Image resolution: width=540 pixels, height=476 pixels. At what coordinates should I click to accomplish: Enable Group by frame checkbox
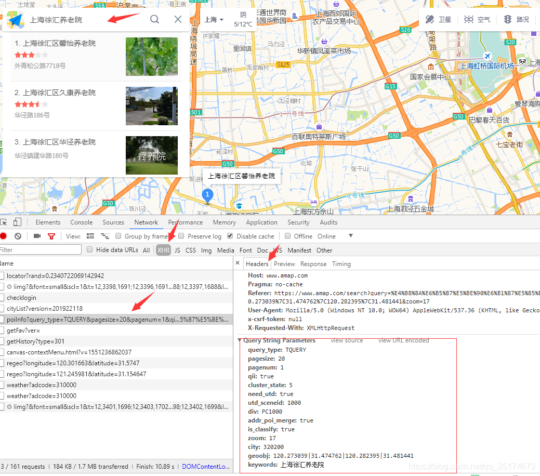point(118,236)
